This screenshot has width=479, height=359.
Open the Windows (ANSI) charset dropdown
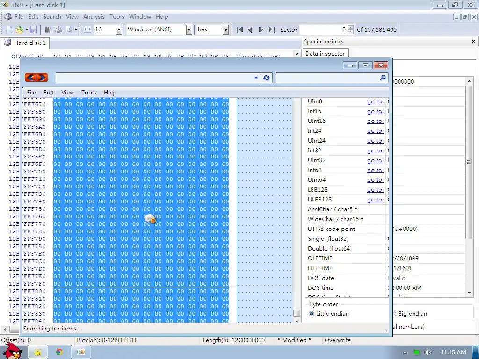coord(189,29)
